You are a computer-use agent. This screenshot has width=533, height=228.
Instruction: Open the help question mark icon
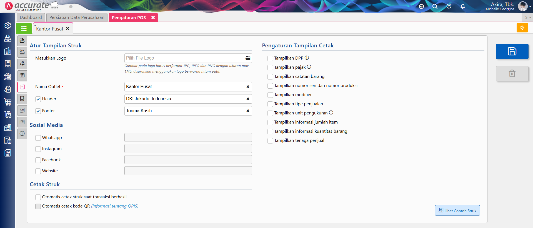(x=449, y=6)
